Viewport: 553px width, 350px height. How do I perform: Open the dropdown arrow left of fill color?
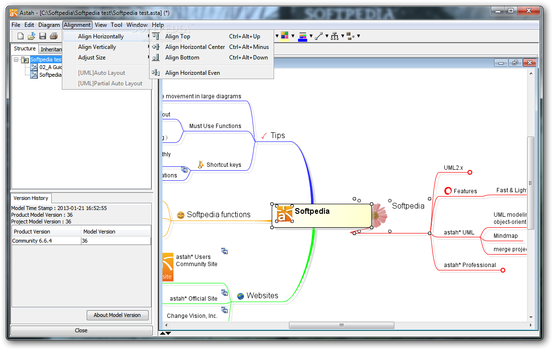tap(277, 36)
